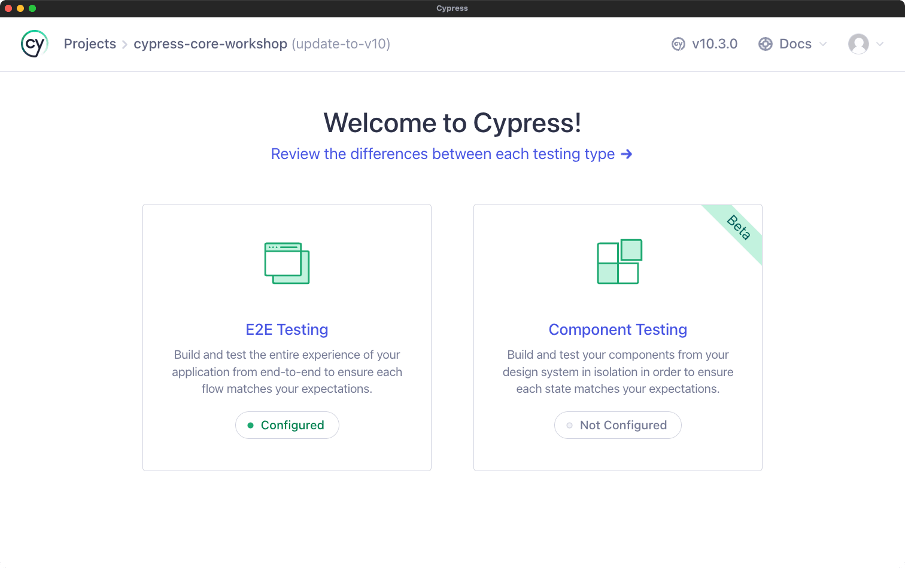905x568 pixels.
Task: Click the E2E Testing description text
Action: [287, 372]
